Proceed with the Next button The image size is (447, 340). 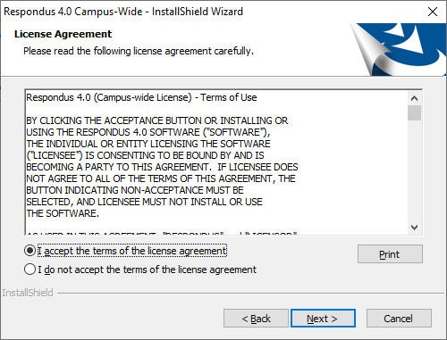(x=323, y=319)
